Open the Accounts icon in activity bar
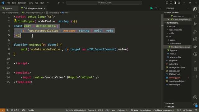Image resolution: width=199 pixels, height=112 pixels. [195, 97]
